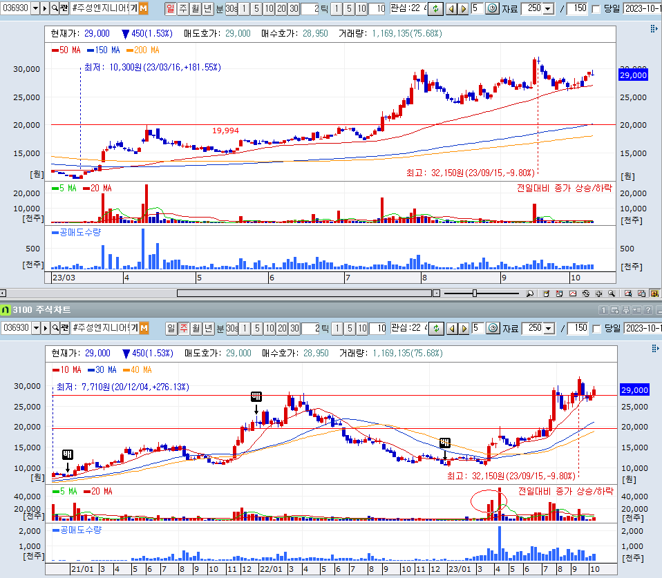
Task: Click the highlighted orange chart icon at strip end
Action: coord(654,293)
